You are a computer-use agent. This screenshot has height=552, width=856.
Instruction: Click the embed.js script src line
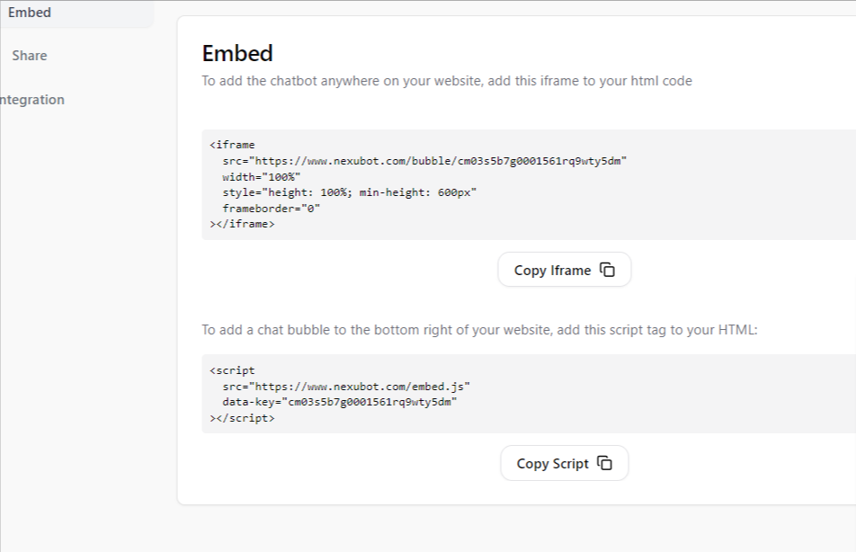coord(346,386)
